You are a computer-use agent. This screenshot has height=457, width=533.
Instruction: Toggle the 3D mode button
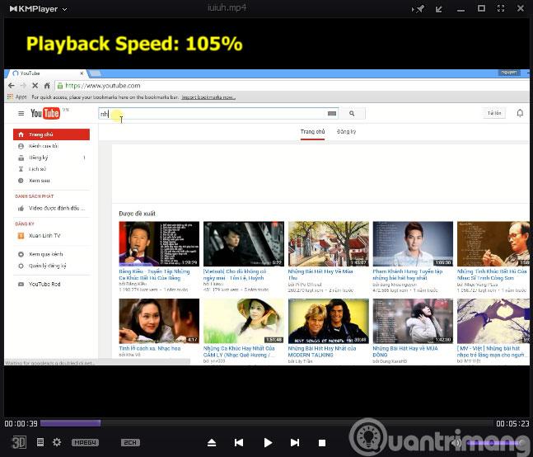click(18, 442)
